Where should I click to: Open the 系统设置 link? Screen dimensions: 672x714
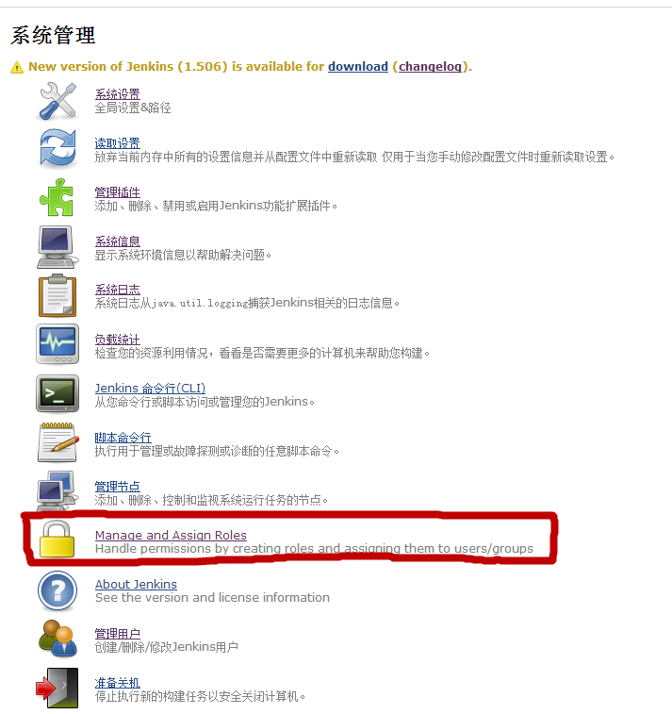[118, 94]
